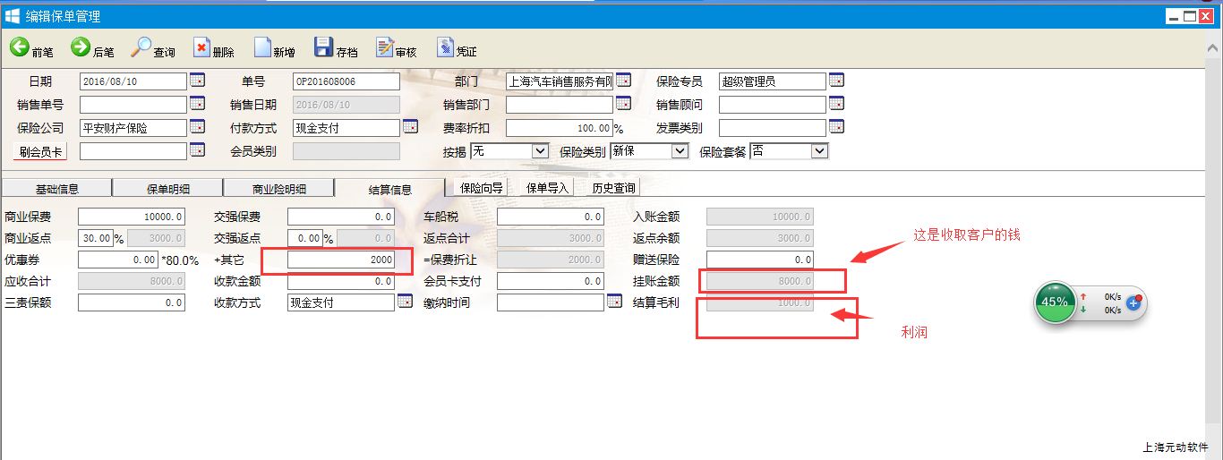This screenshot has width=1223, height=460.
Task: Open the 凭证 voucher icon
Action: (445, 48)
